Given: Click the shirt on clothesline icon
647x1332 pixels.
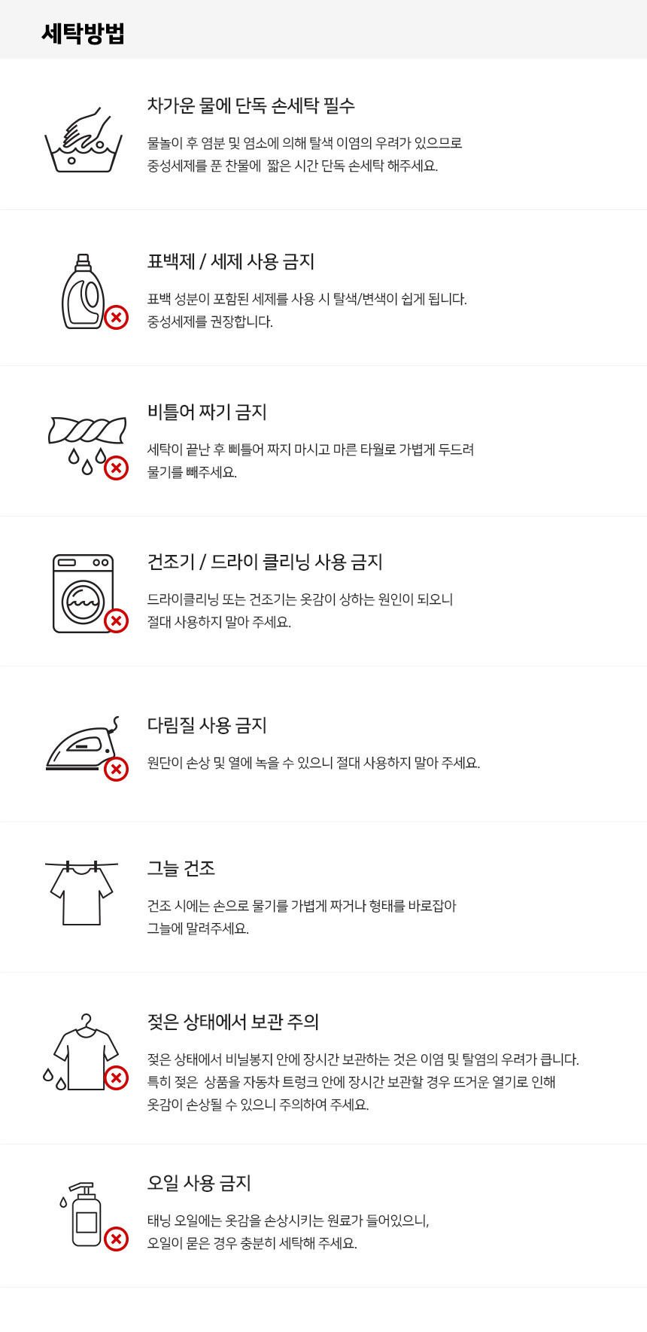Looking at the screenshot, I should [81, 893].
